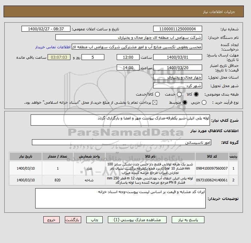251x243 pixels.
Task: Click the delivery city field شهر کرد
Action: click(178, 86)
